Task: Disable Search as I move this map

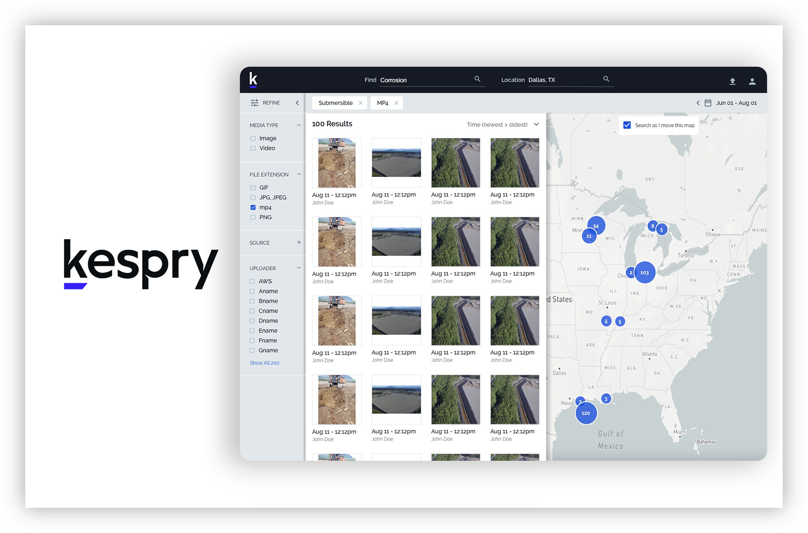Action: point(627,125)
